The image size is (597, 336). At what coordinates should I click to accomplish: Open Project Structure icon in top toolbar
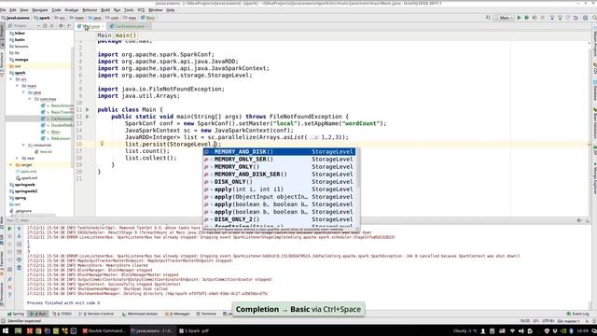586,18
